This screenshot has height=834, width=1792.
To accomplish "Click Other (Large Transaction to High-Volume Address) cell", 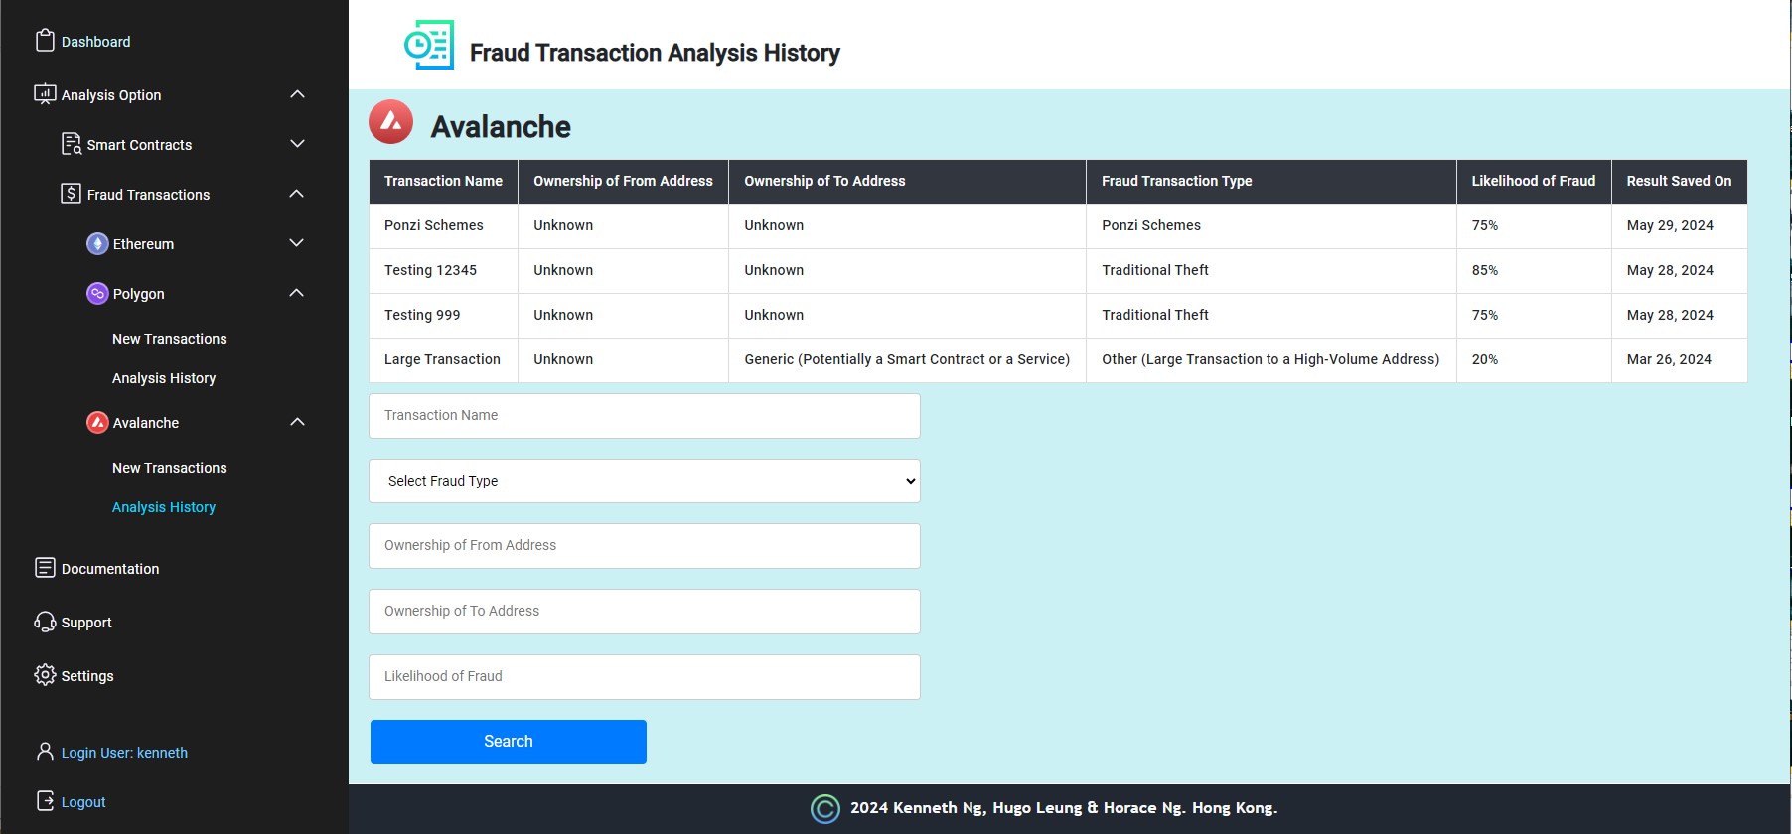I will click(x=1270, y=359).
